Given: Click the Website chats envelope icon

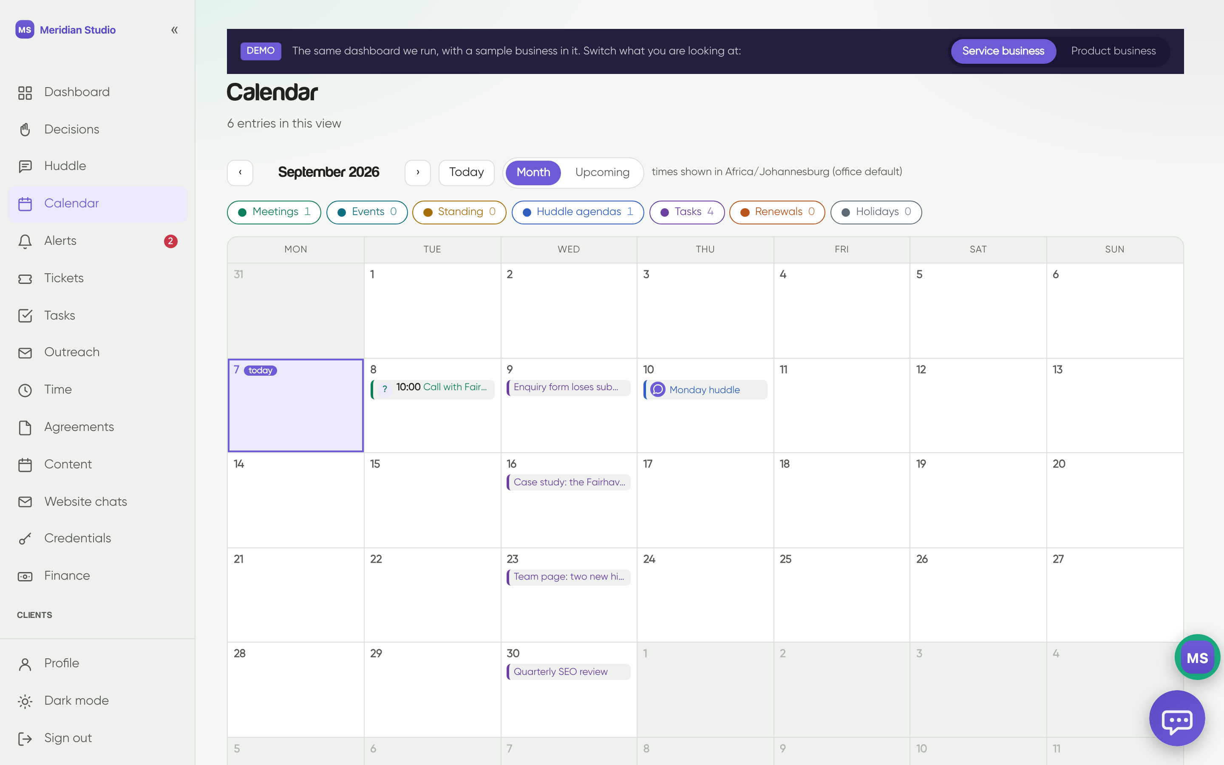Looking at the screenshot, I should (x=25, y=502).
